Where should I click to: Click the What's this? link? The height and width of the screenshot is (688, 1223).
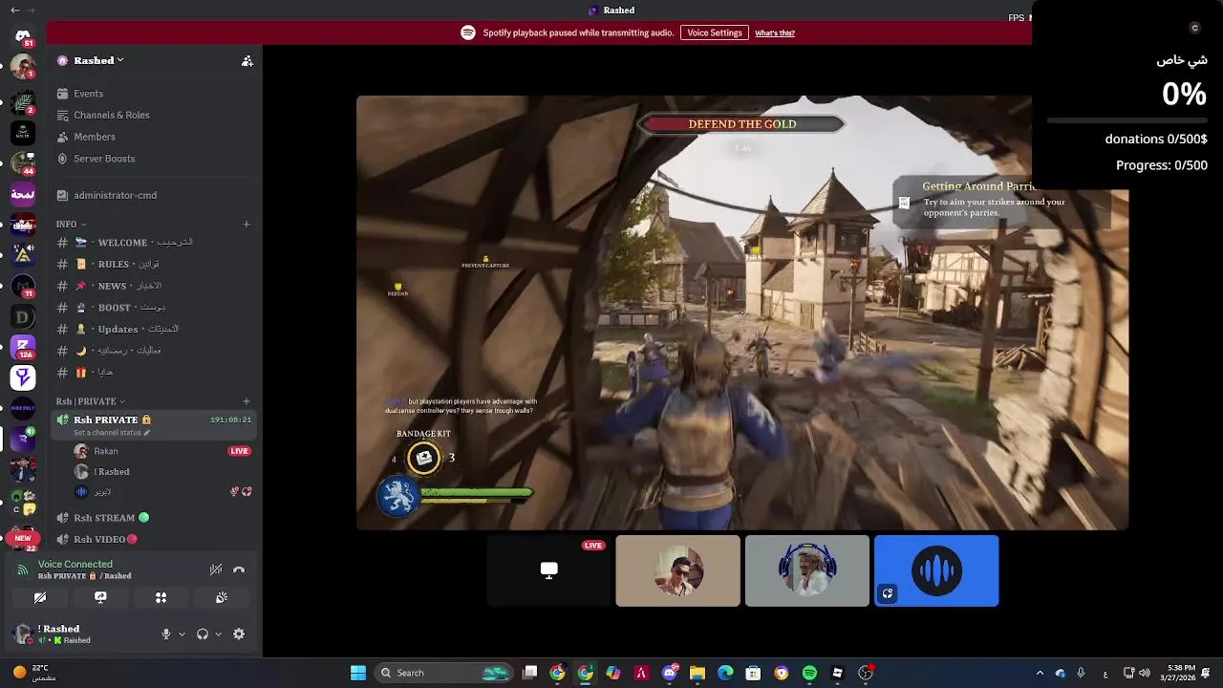click(775, 32)
